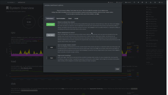
Task: Click the print dashboard icon
Action: pos(155,2)
